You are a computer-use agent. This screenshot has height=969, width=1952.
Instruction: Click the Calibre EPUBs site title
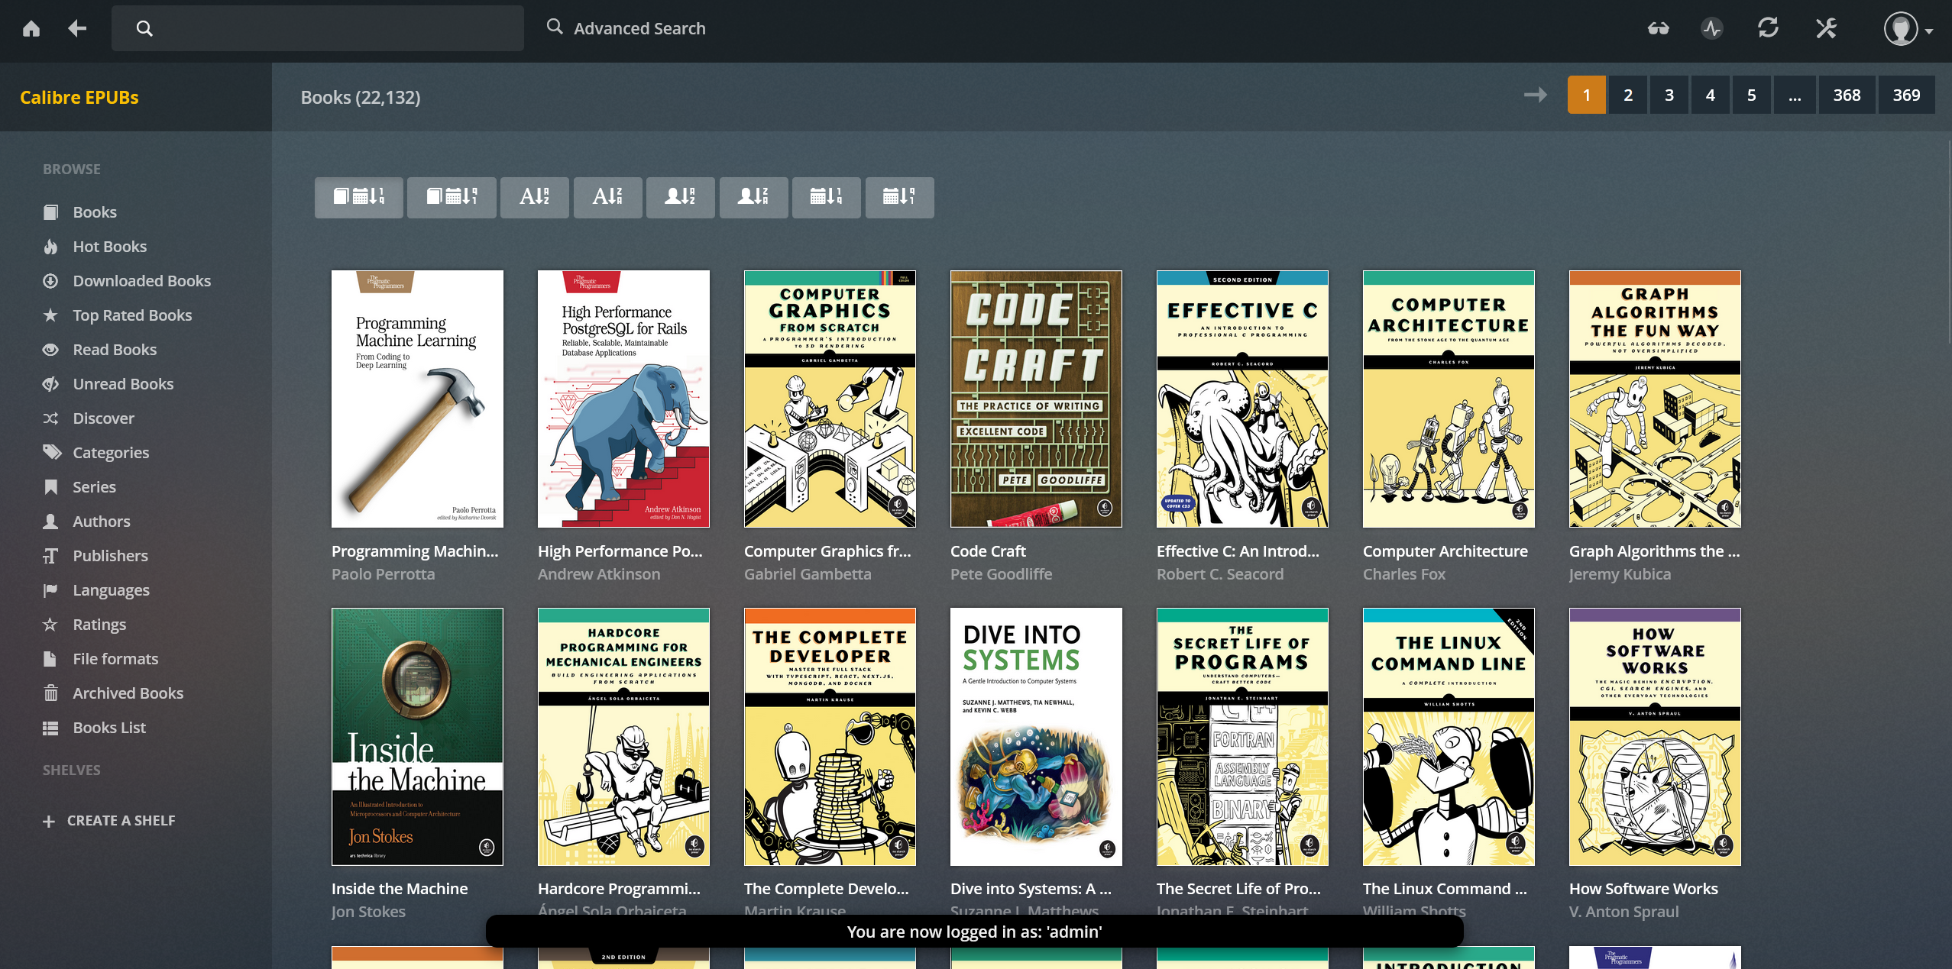(79, 97)
